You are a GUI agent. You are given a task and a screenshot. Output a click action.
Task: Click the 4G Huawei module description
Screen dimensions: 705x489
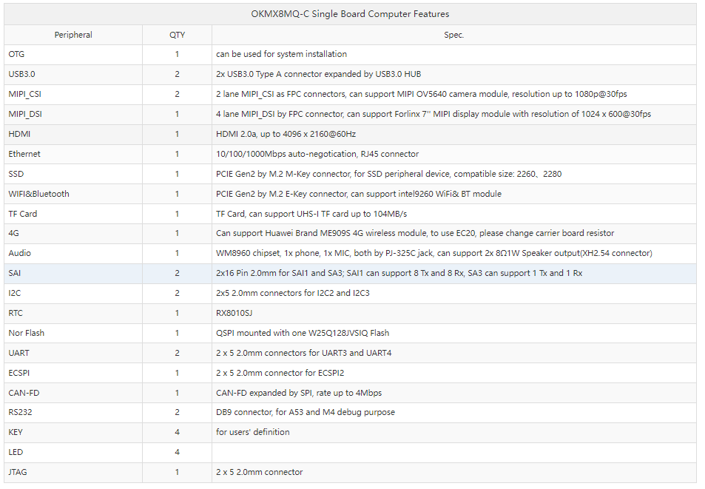click(x=415, y=233)
